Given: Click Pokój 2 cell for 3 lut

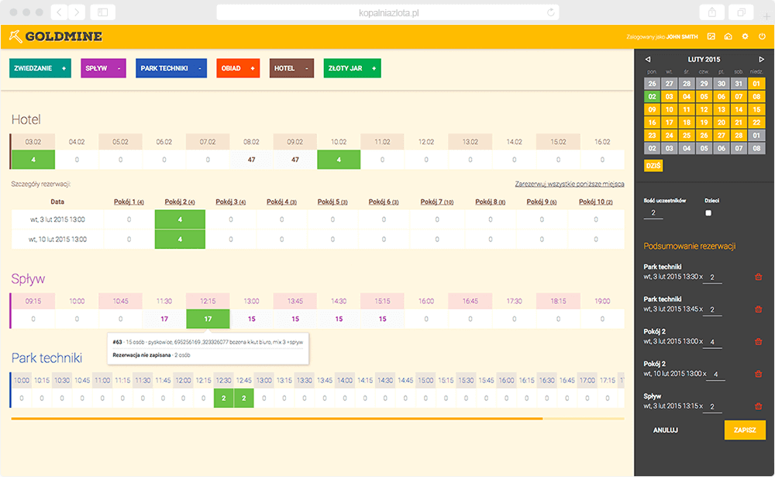Looking at the screenshot, I should [180, 219].
